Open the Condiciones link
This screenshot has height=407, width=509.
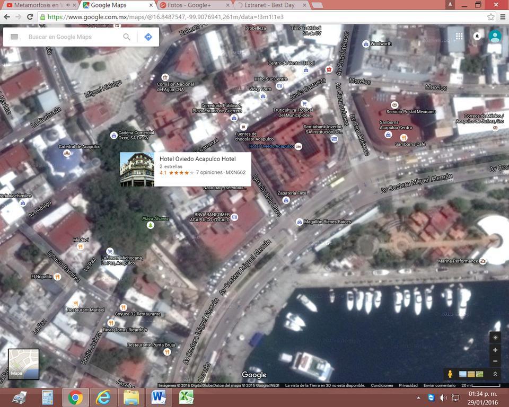382,385
